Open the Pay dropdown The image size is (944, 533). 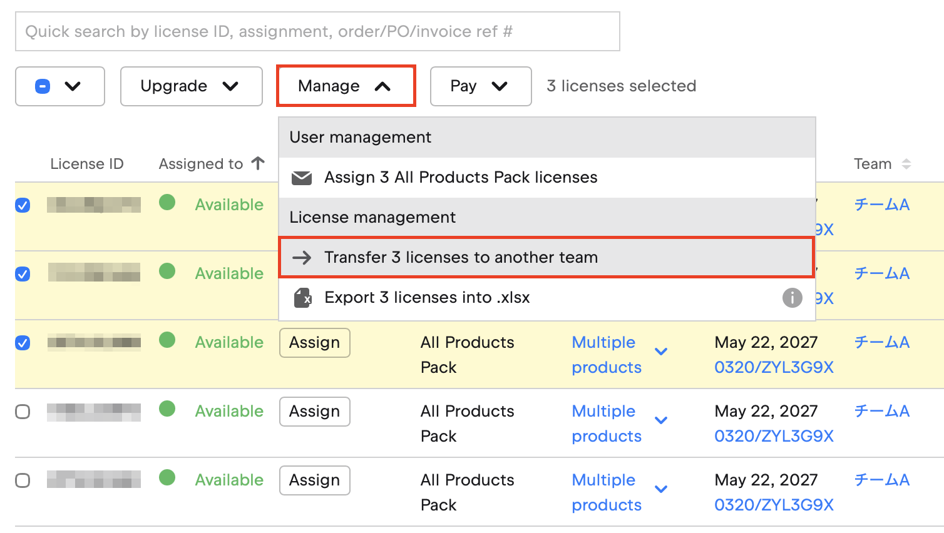pyautogui.click(x=481, y=86)
